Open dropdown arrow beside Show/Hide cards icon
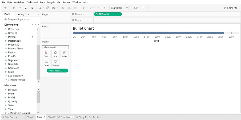 tap(139, 8)
